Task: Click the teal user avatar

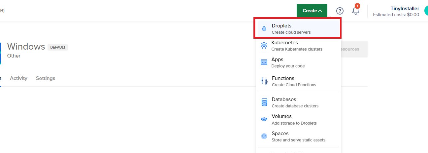Action: tap(425, 11)
